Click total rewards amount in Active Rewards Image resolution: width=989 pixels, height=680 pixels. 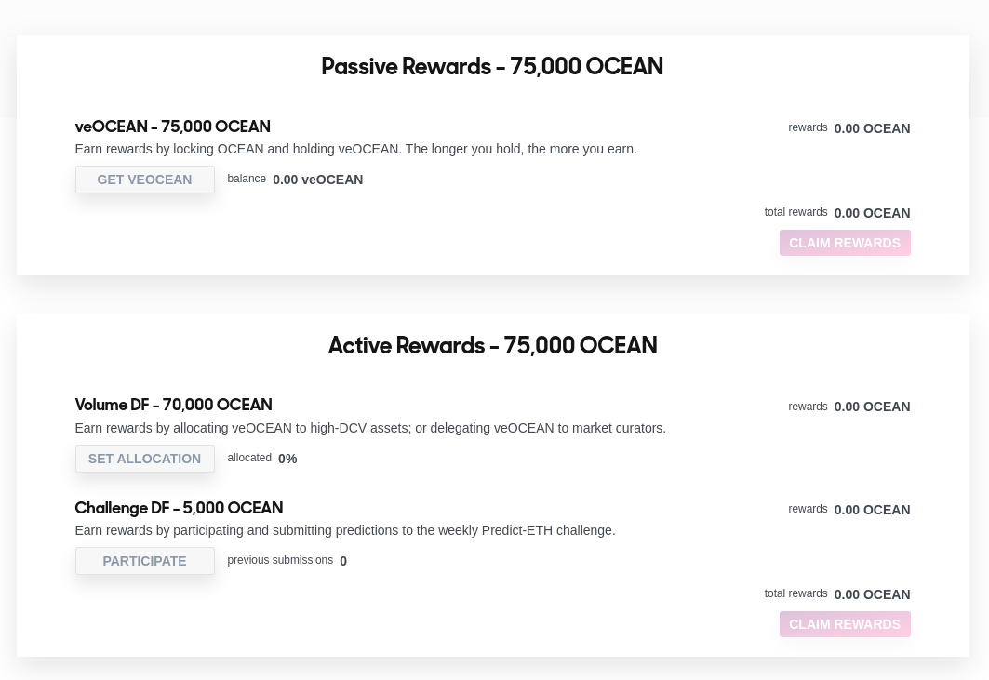(872, 594)
